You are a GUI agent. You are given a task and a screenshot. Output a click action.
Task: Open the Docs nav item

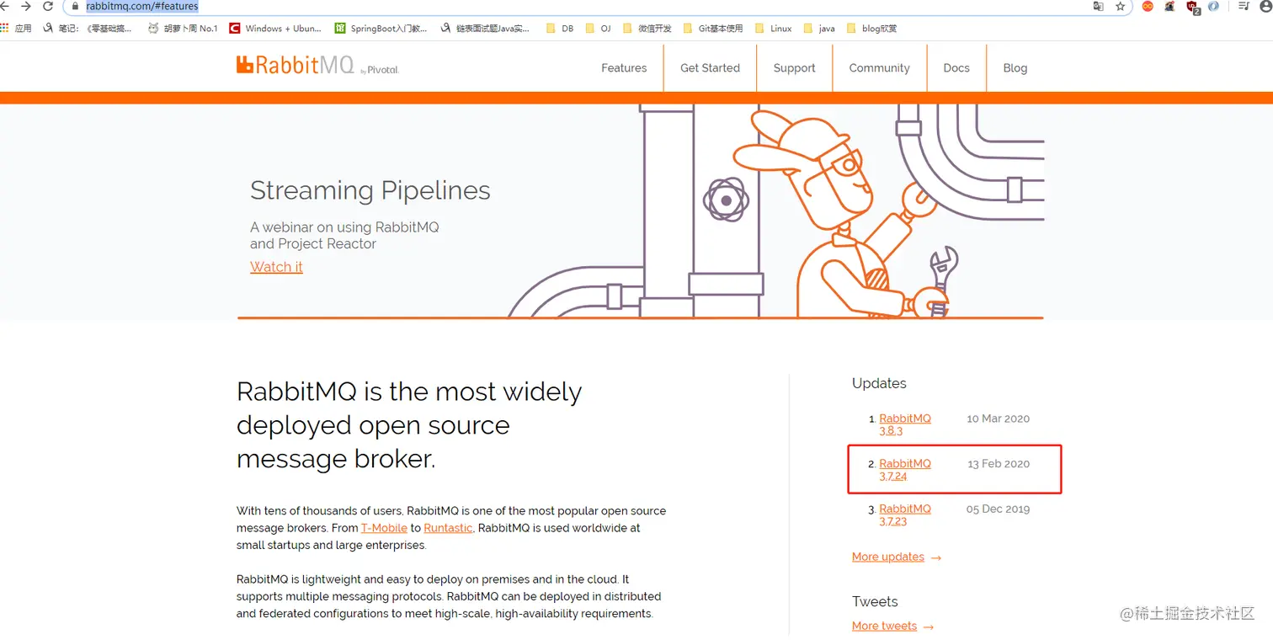[956, 68]
